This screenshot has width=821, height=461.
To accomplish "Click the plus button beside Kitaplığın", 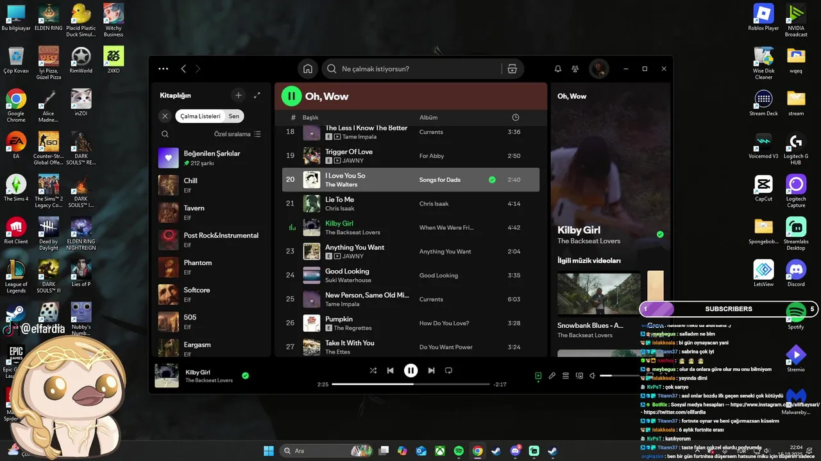I will (x=239, y=95).
